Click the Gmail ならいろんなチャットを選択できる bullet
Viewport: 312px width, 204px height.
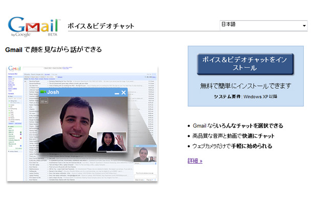coord(238,125)
